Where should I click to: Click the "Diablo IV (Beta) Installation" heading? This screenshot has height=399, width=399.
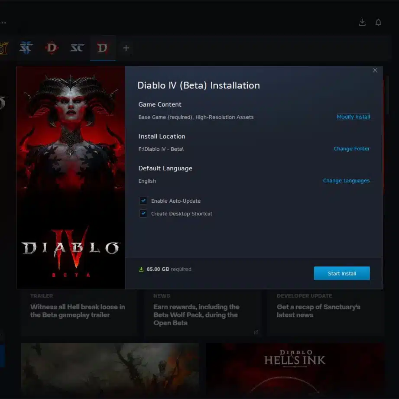198,85
